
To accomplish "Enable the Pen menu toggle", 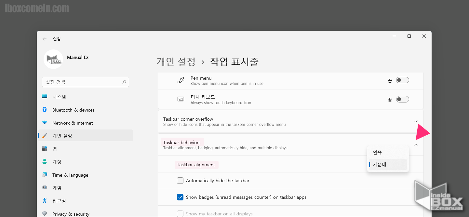I will click(402, 80).
